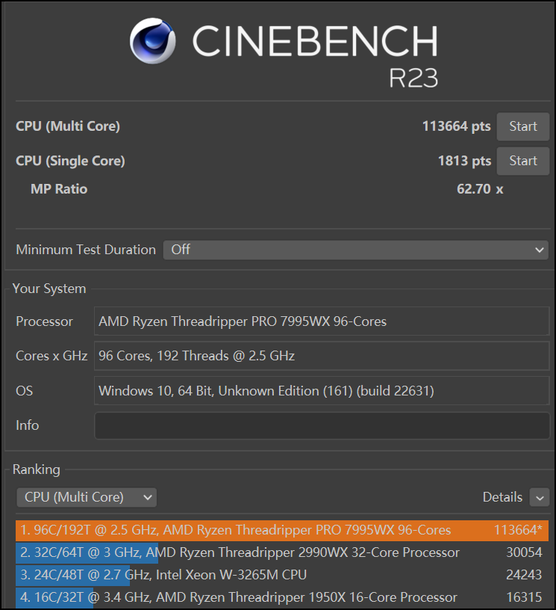556x610 pixels.
Task: Click the CINEBENCH R23 title text
Action: (314, 52)
